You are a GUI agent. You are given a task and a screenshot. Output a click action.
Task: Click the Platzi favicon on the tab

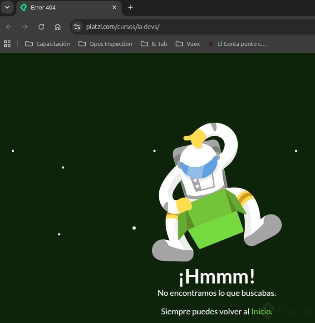coord(24,7)
